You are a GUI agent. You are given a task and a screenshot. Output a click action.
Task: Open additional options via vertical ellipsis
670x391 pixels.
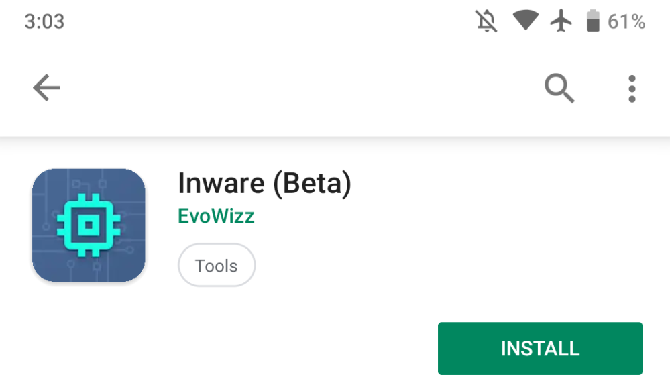[x=630, y=88]
